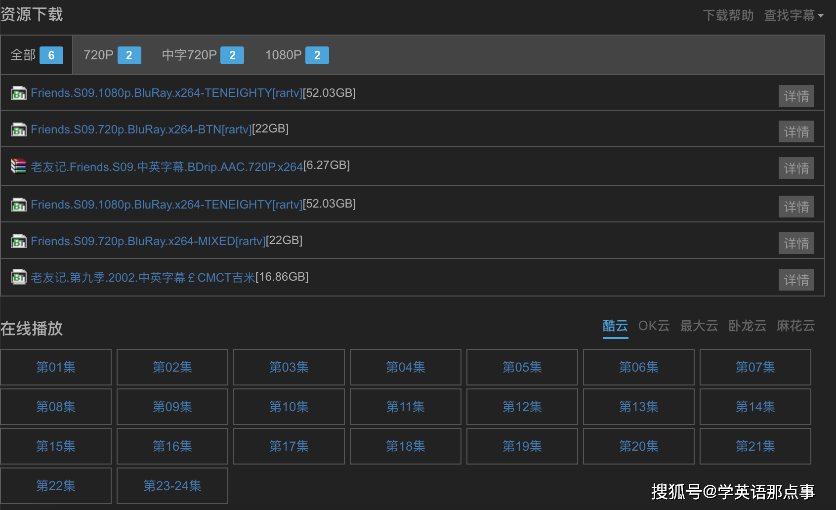Show the 全部 resources tab
The width and height of the screenshot is (836, 510).
point(37,55)
